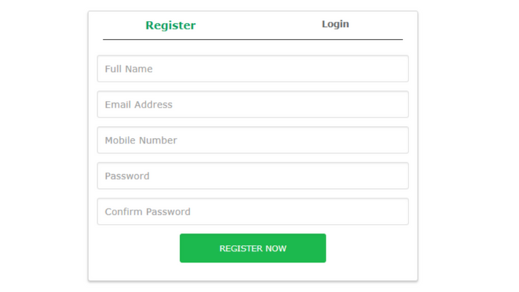Click the Confirm Password field
The height and width of the screenshot is (292, 519).
(x=253, y=211)
